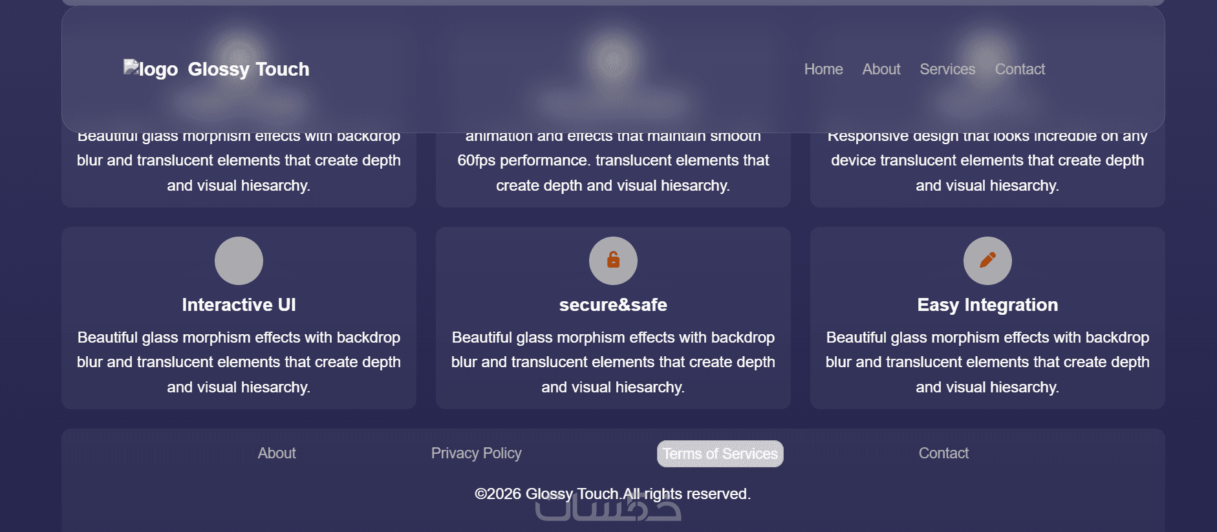Click the Interactive UI card heading
The height and width of the screenshot is (532, 1217).
point(239,304)
